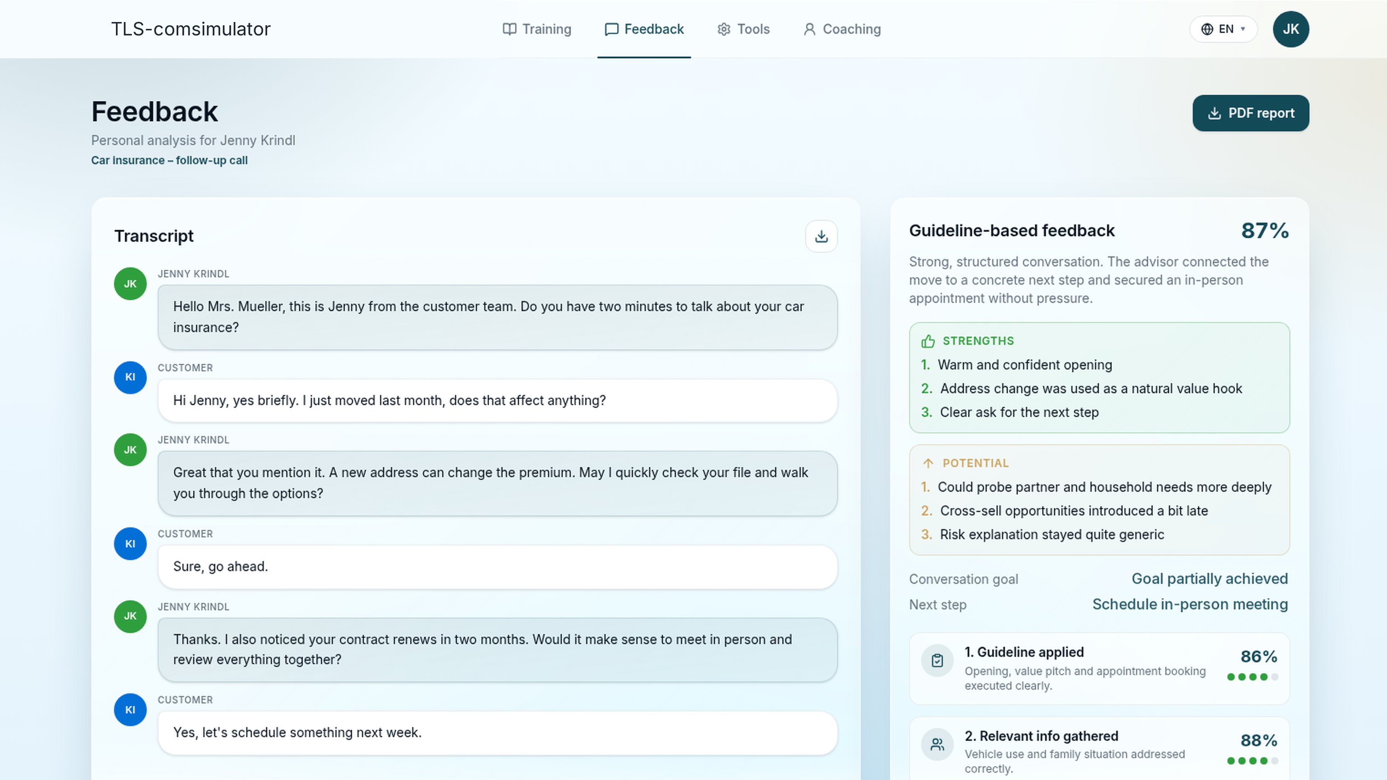Screen dimensions: 1387x780
Task: Click the Car insurance – follow-up call link
Action: pyautogui.click(x=169, y=160)
